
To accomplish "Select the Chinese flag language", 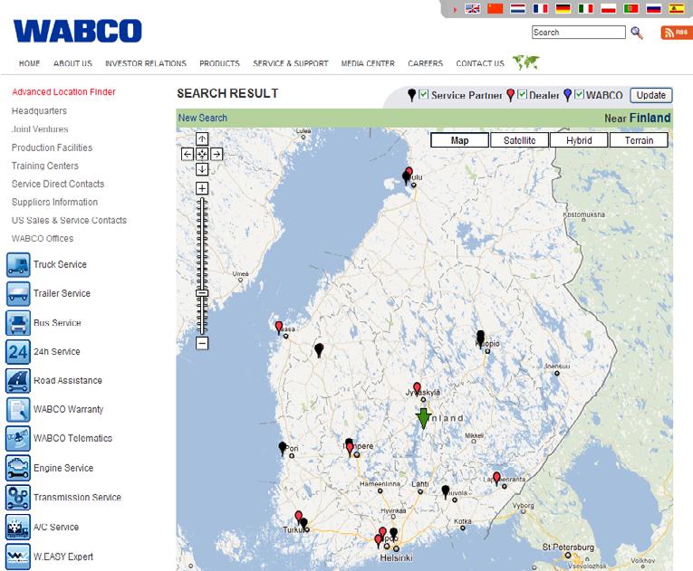I will click(495, 8).
